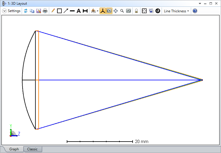The width and height of the screenshot is (221, 153).
Task: Select the pencil annotation tool
Action: click(53, 11)
